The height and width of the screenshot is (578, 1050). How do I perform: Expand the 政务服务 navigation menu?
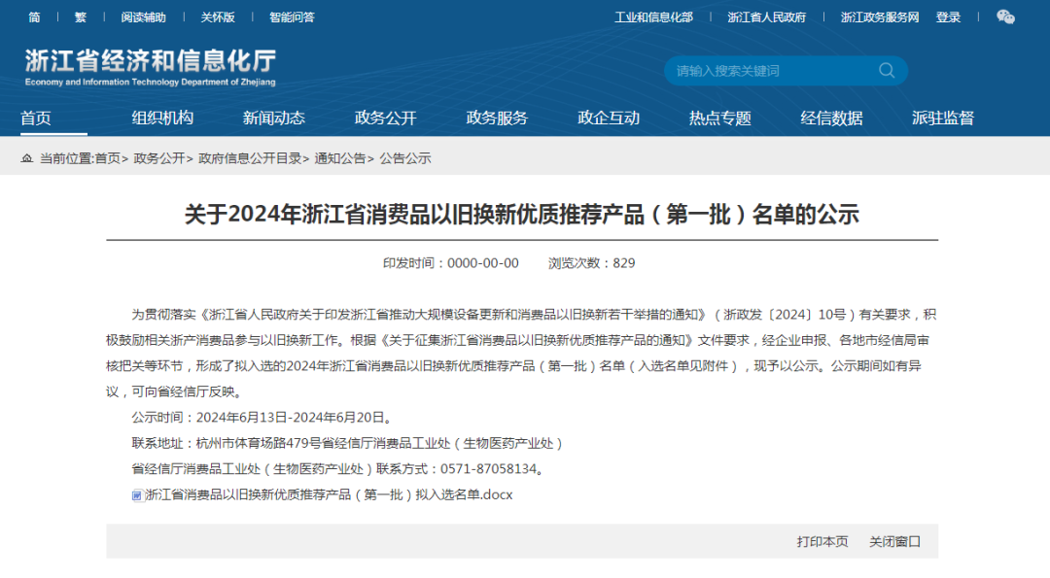(497, 118)
